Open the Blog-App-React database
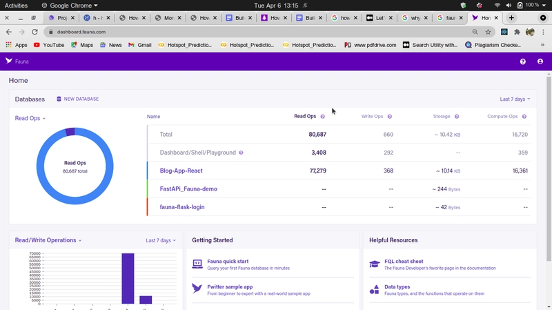This screenshot has width=552, height=310. pyautogui.click(x=181, y=171)
